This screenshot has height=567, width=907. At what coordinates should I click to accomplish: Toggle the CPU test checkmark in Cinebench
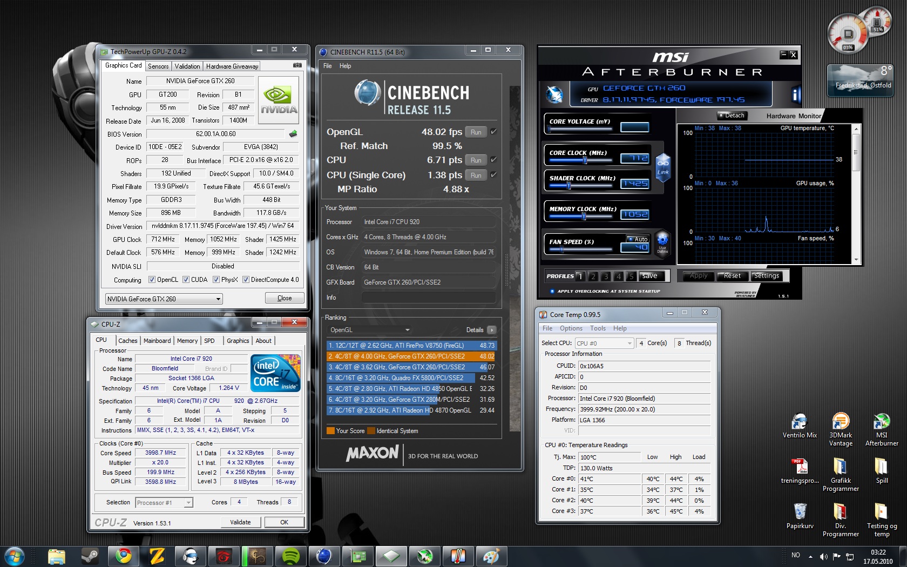(x=493, y=160)
